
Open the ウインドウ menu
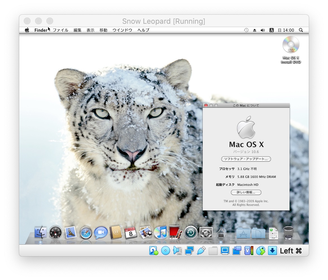[122, 30]
